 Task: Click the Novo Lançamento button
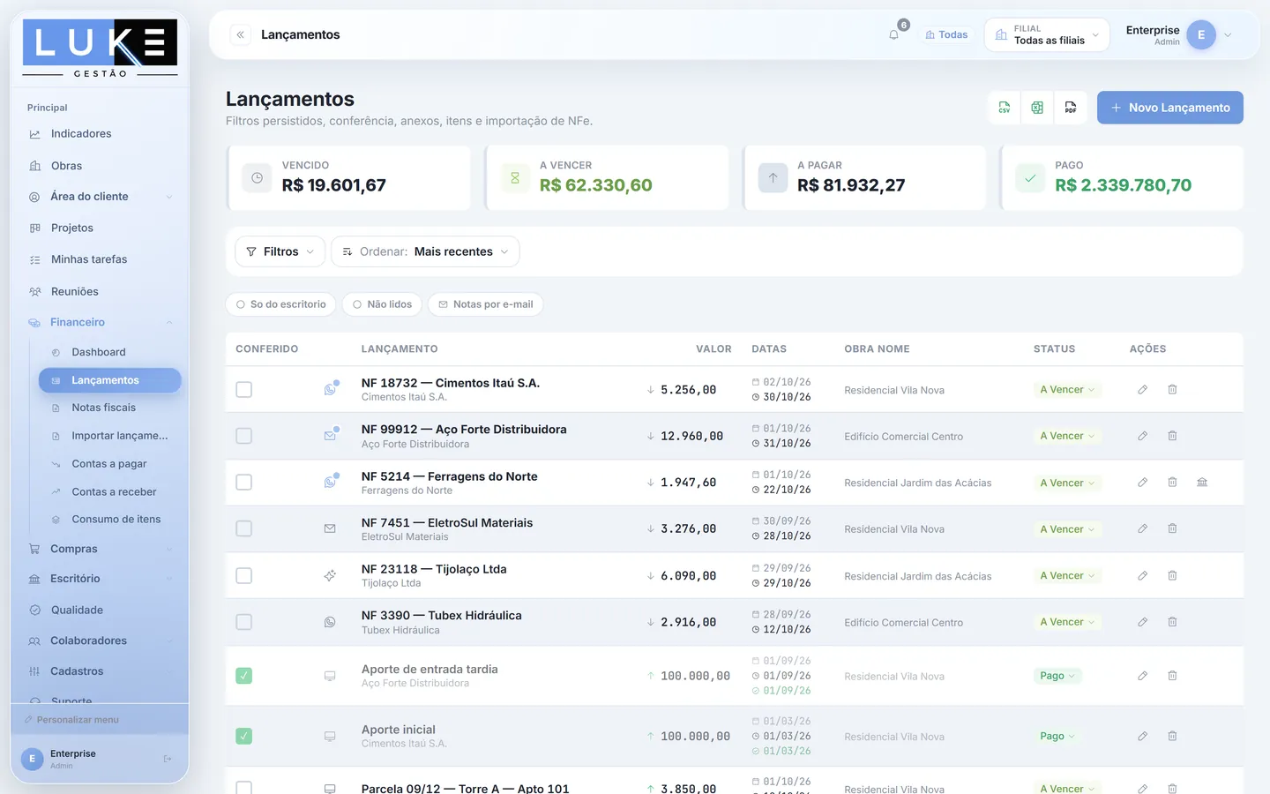point(1169,108)
